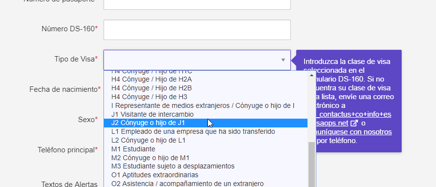The width and height of the screenshot is (436, 187).
Task: Click the 'Sexo' field label
Action: [x=88, y=120]
